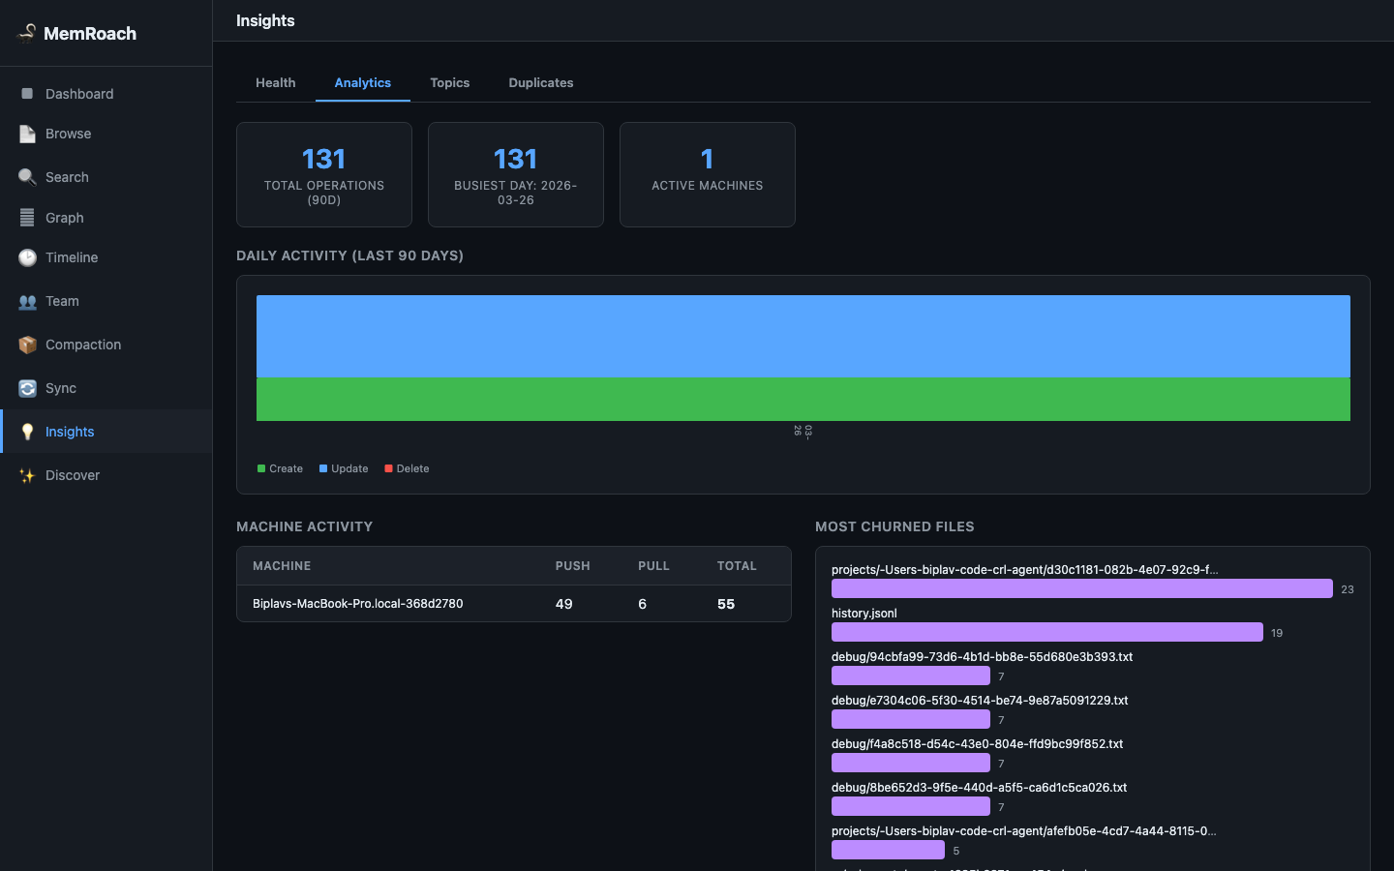Click the Sync arrows icon
The width and height of the screenshot is (1394, 871).
point(27,388)
